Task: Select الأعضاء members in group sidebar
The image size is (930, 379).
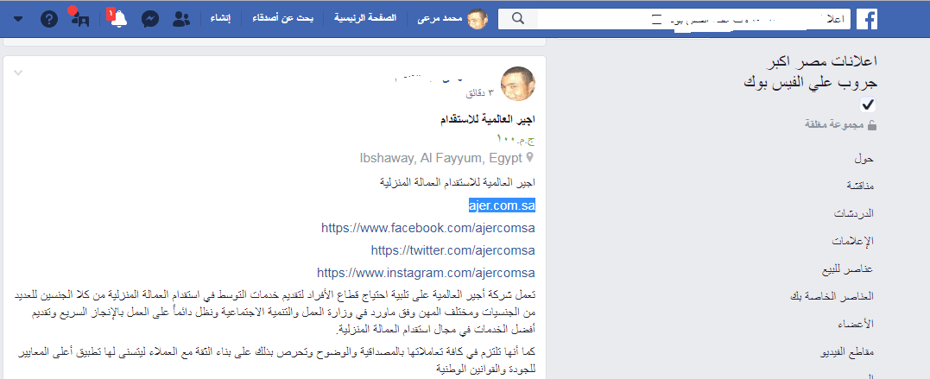Action: pyautogui.click(x=861, y=324)
